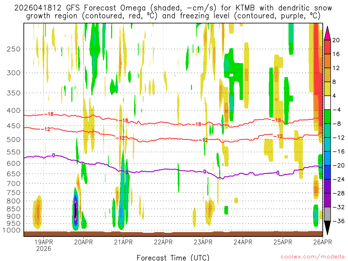Click the colorbar tick label '16'
This screenshot has height=261, width=348.
(336, 54)
